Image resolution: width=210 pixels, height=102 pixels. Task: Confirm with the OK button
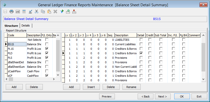click(x=182, y=96)
